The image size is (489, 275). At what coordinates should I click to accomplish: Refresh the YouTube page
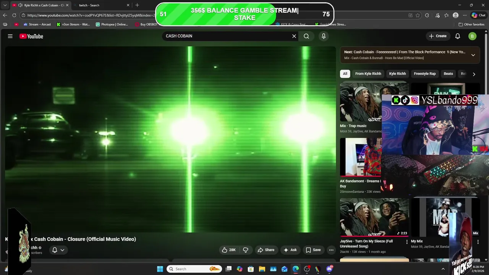pos(14,15)
